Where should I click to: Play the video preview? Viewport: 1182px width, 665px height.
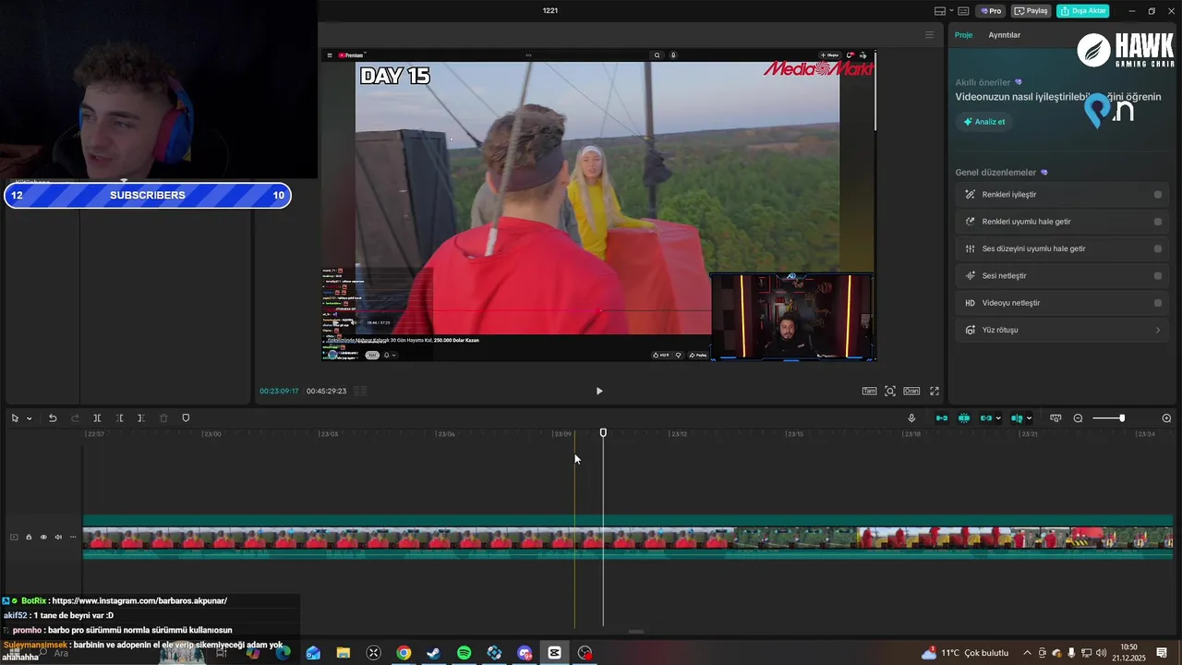click(x=599, y=391)
